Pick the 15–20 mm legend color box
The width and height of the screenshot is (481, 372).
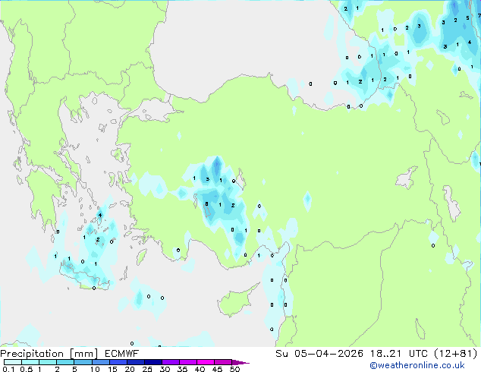[118, 362]
